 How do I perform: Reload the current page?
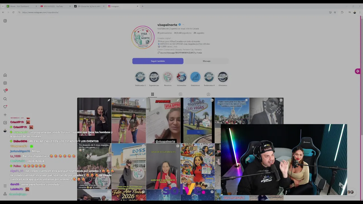[x=13, y=12]
